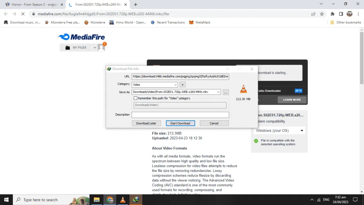Click the Description input field

click(180, 115)
